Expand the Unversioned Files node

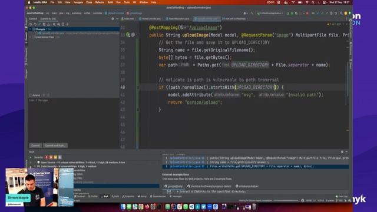30,37
